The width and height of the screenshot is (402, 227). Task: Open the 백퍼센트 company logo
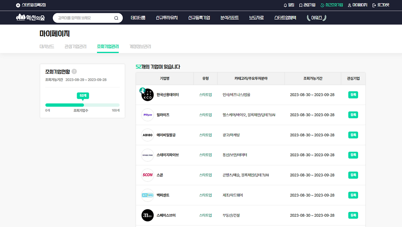(147, 195)
